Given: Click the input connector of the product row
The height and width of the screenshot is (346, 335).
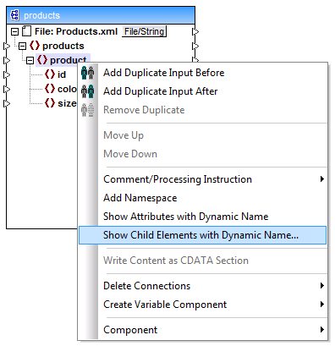Looking at the screenshot, I should pyautogui.click(x=7, y=60).
